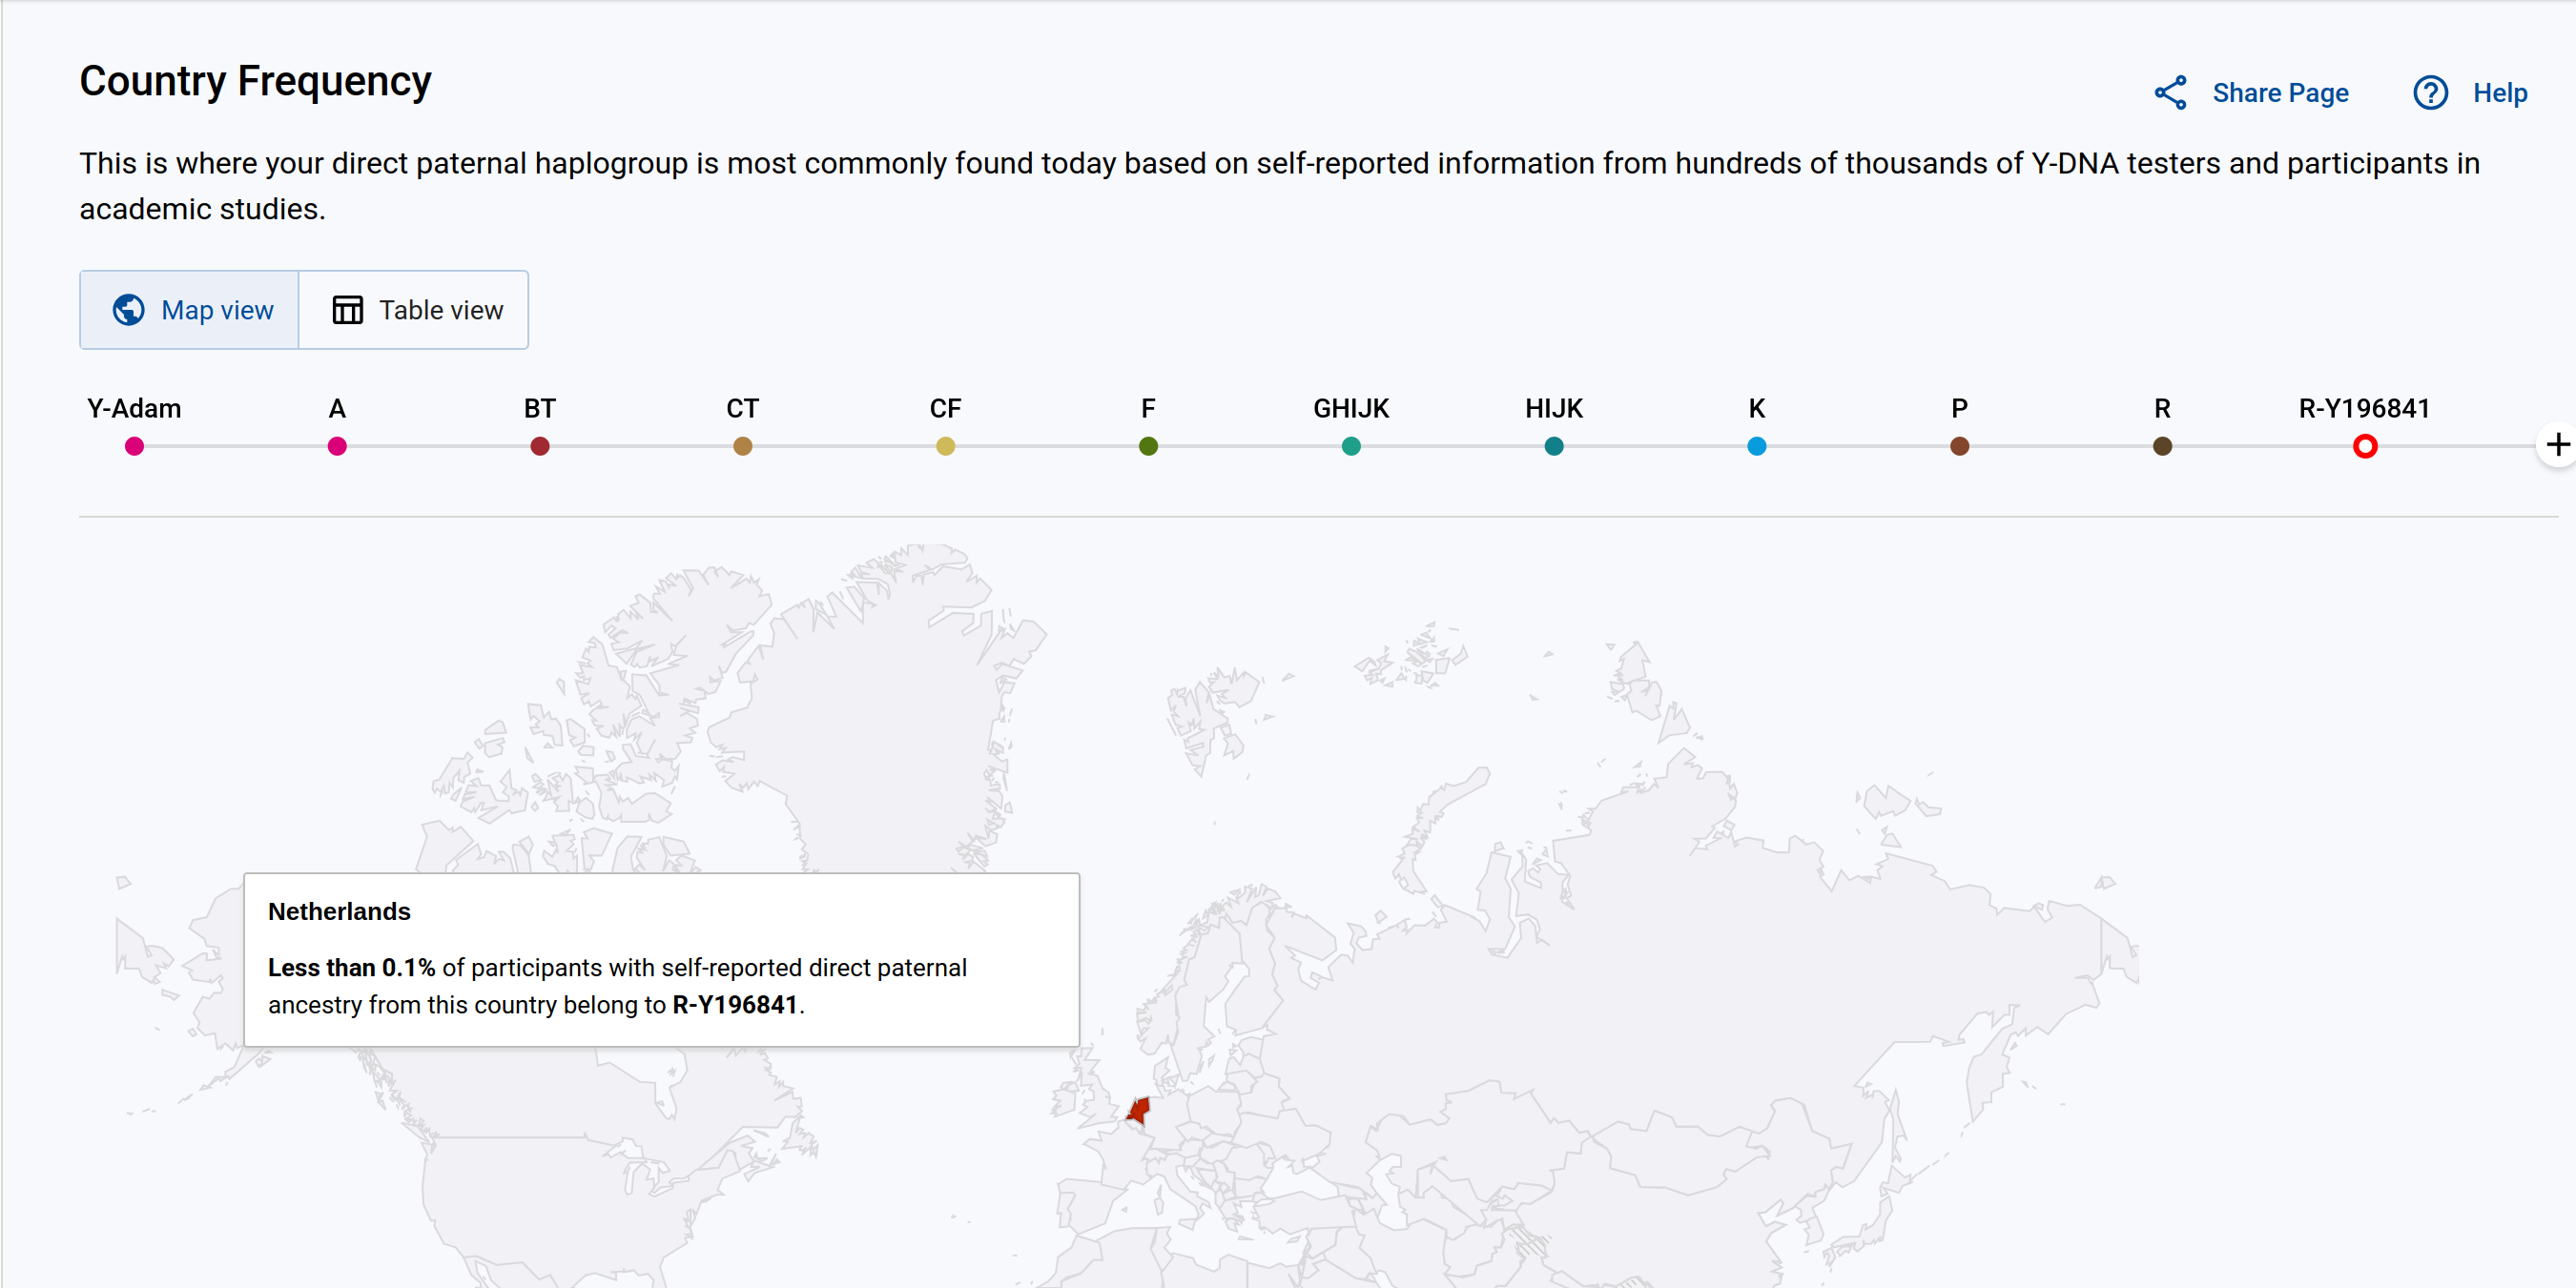Click the table icon in Table view
Image resolution: width=2576 pixels, height=1288 pixels.
347,310
